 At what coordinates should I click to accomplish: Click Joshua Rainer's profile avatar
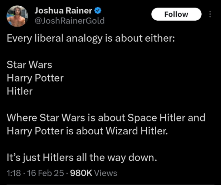[16, 15]
